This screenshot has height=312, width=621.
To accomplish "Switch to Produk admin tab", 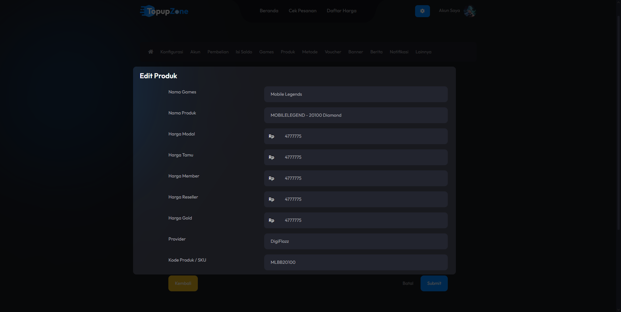I will (x=288, y=52).
